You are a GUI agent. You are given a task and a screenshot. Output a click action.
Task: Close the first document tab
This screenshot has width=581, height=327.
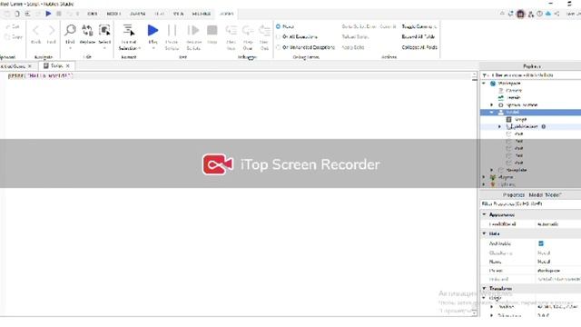(x=30, y=66)
